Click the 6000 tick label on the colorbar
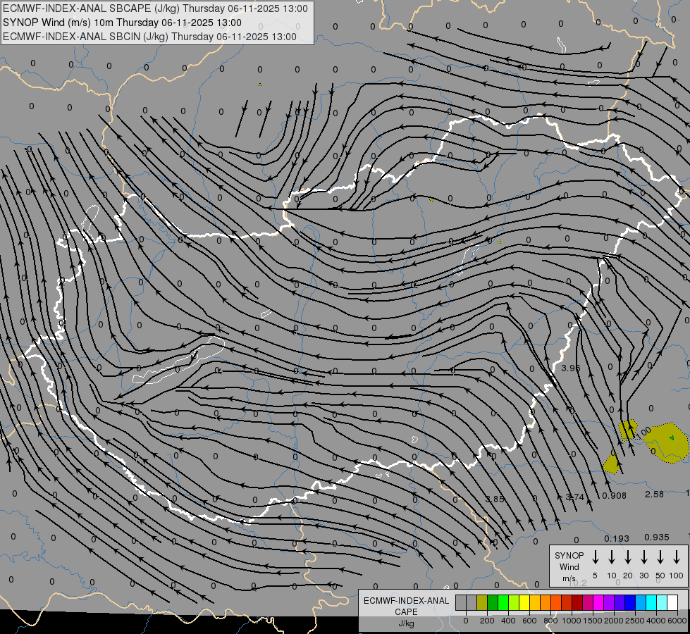Screen dimensions: 690x634 tap(677, 621)
